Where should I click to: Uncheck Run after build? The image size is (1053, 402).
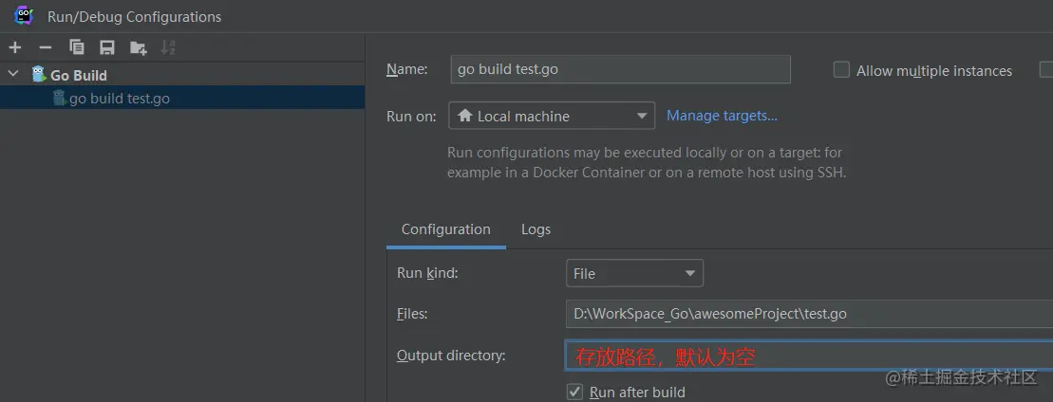[x=574, y=392]
